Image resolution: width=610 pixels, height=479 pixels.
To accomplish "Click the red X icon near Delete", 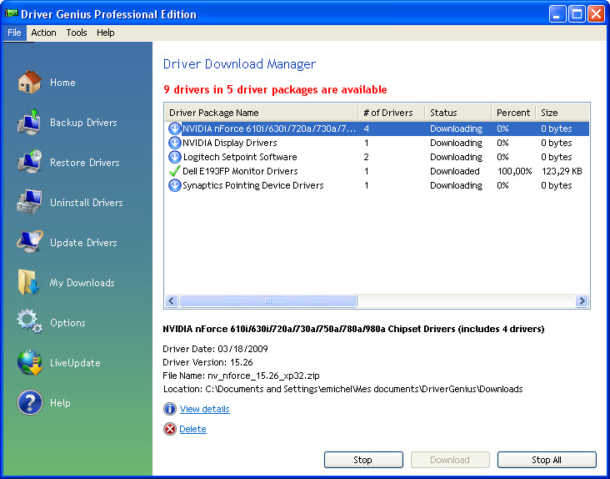I will tap(170, 429).
